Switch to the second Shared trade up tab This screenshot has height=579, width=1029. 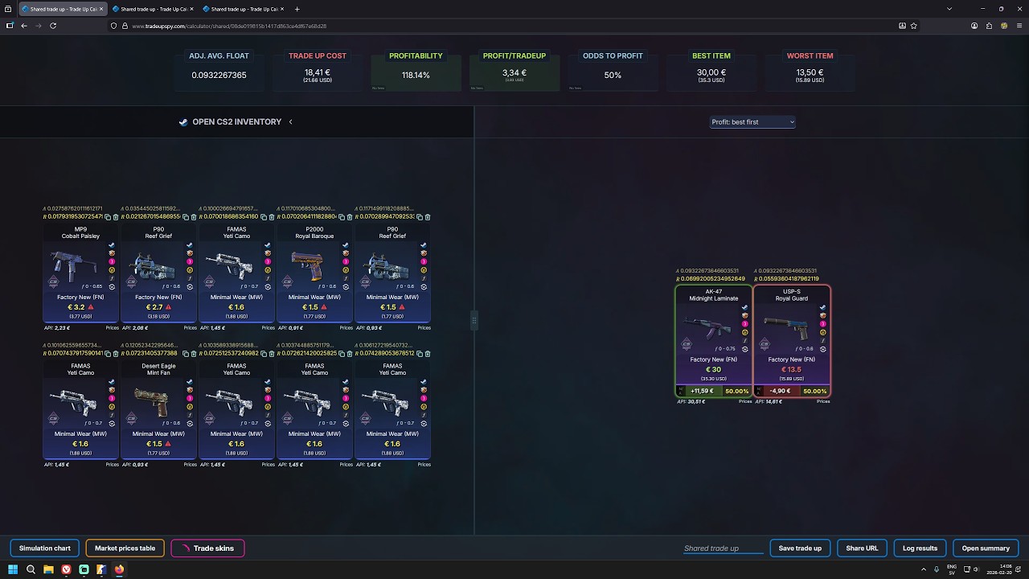(x=151, y=9)
